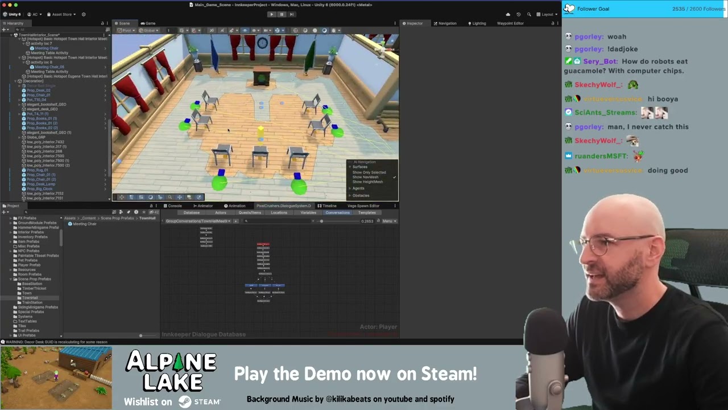The image size is (728, 410).
Task: Open the Lighting tab
Action: pyautogui.click(x=477, y=23)
